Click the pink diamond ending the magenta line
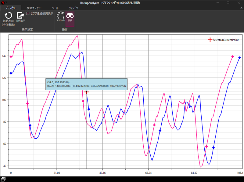244x182 pixels. (x=232, y=56)
